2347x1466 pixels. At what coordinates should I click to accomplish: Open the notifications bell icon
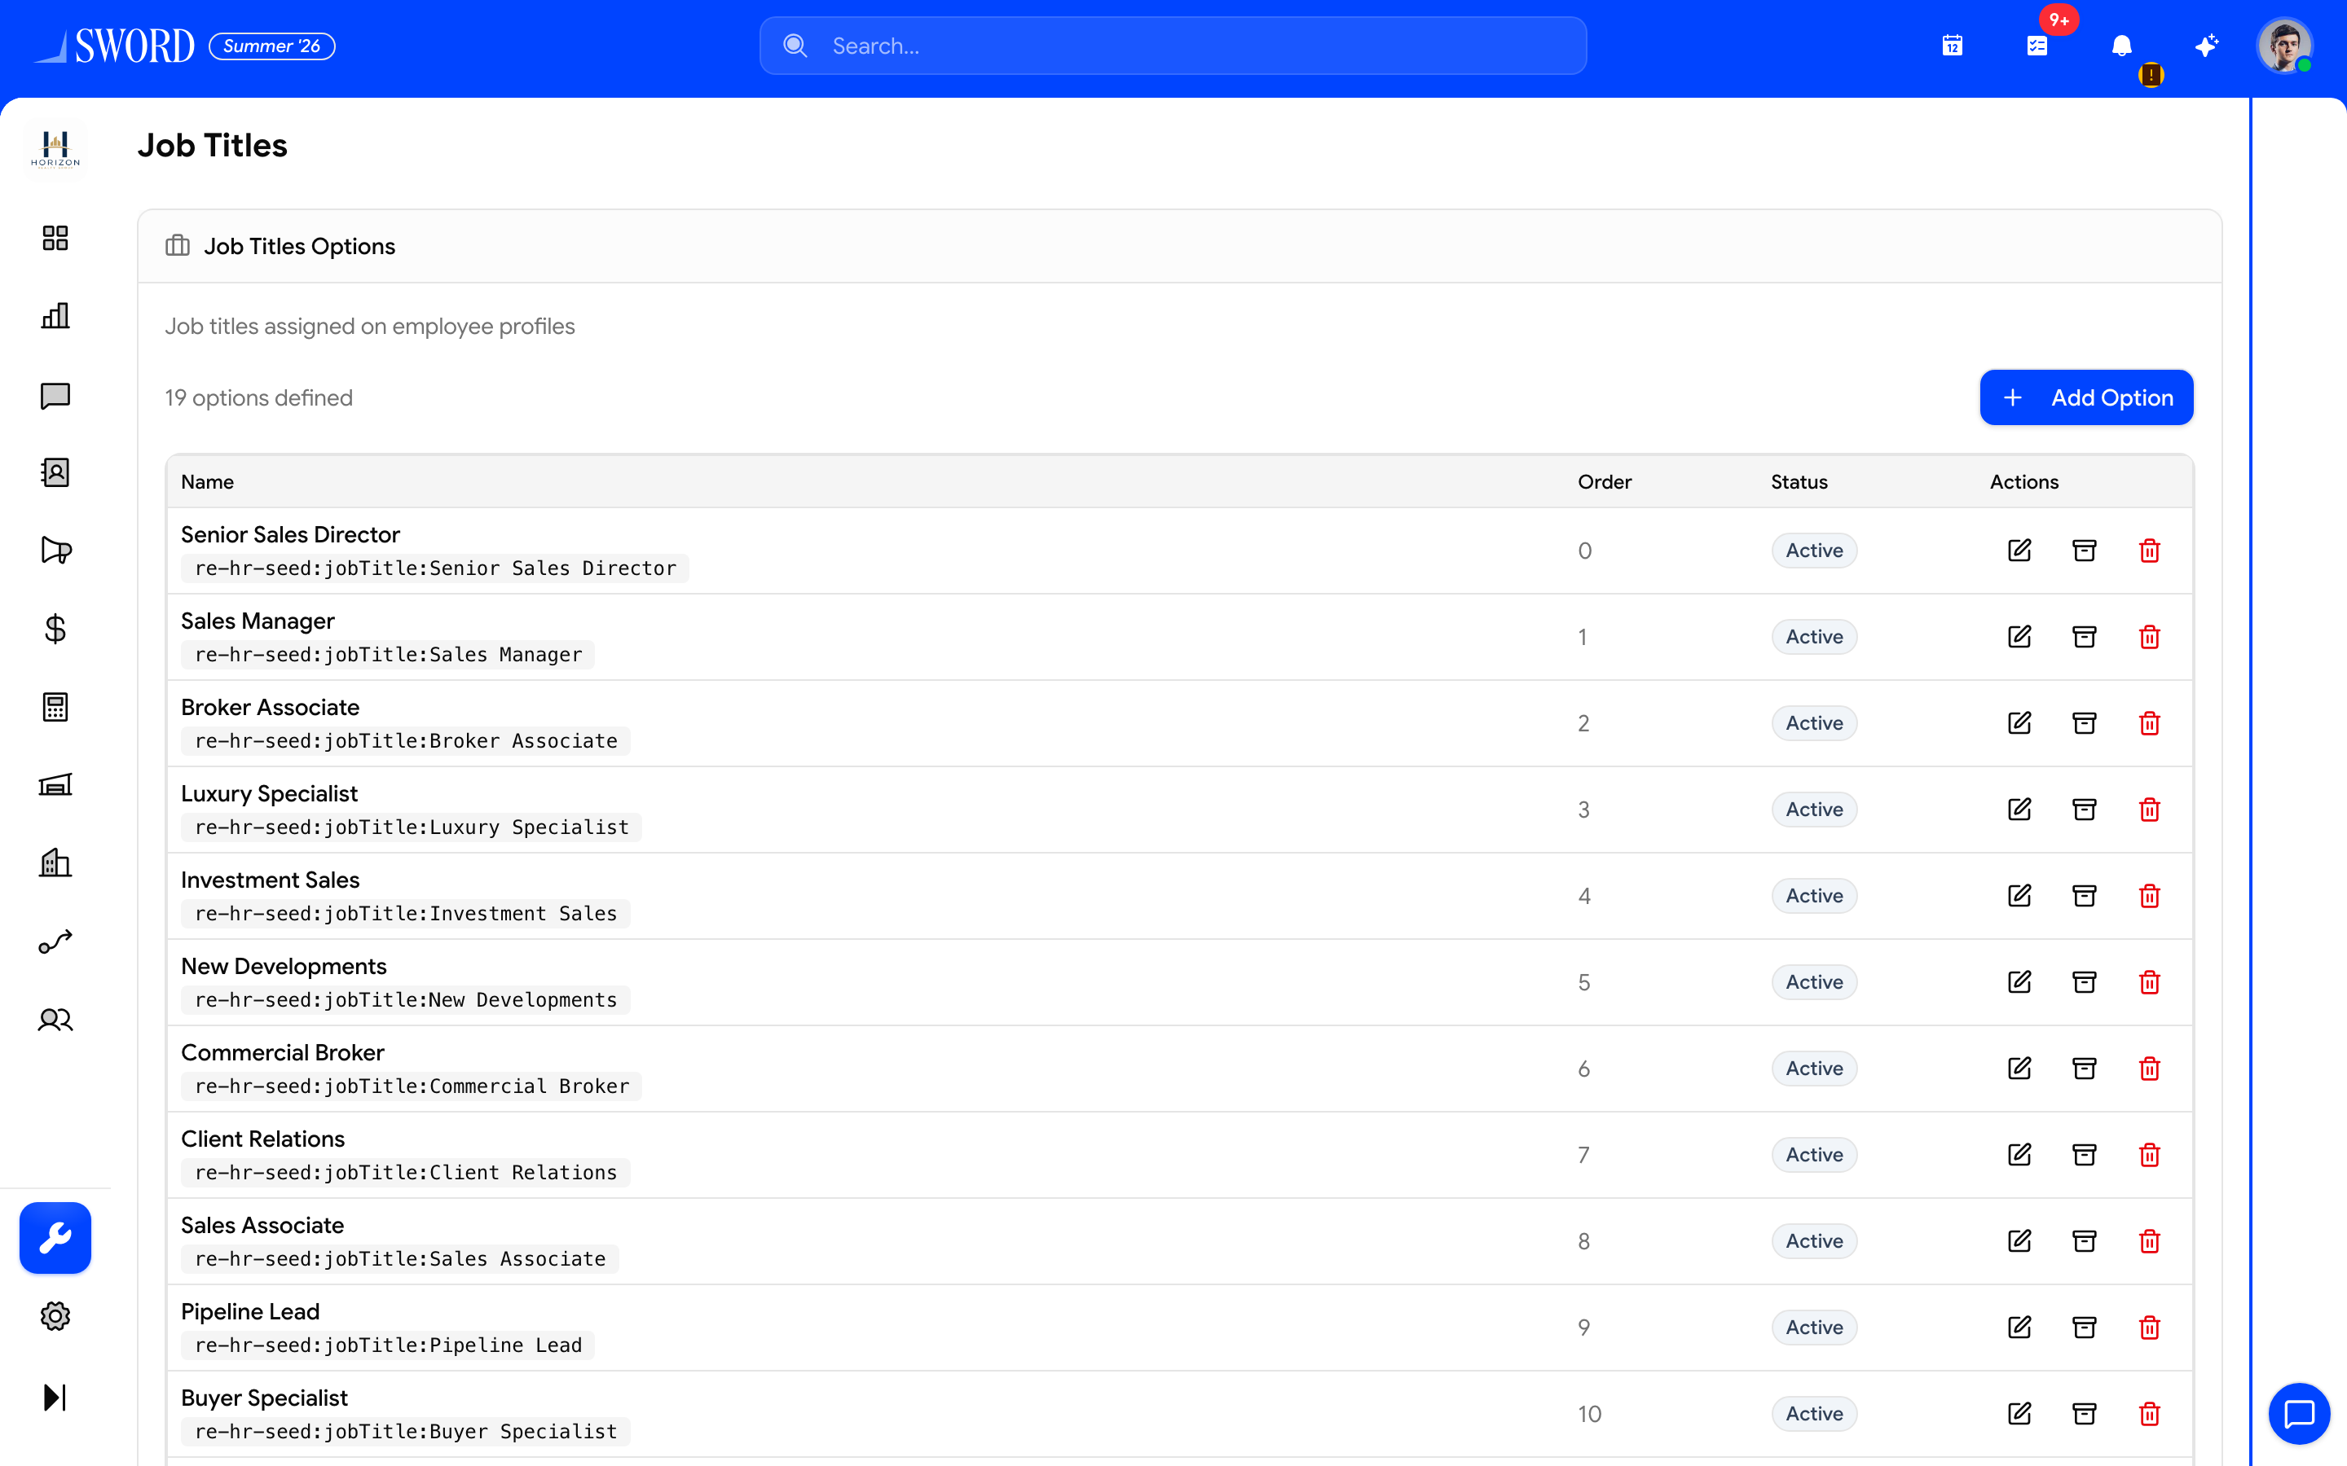[x=2122, y=46]
